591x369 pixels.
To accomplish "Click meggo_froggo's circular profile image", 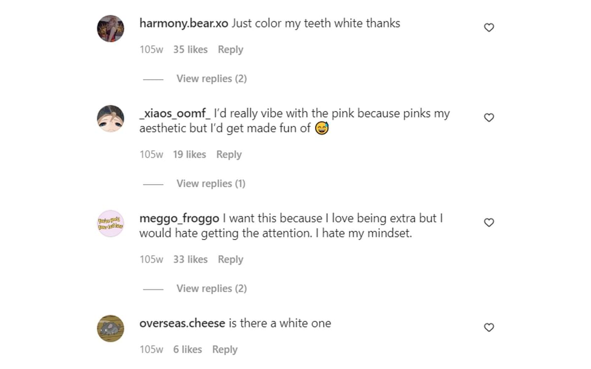I will (110, 223).
